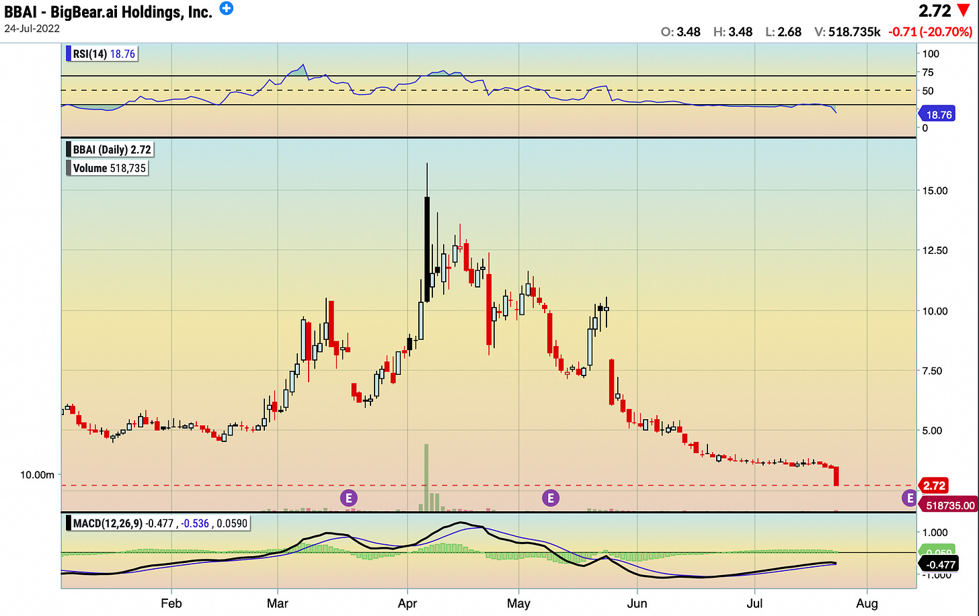Click the Apr label on time axis
The image size is (979, 616).
[407, 603]
